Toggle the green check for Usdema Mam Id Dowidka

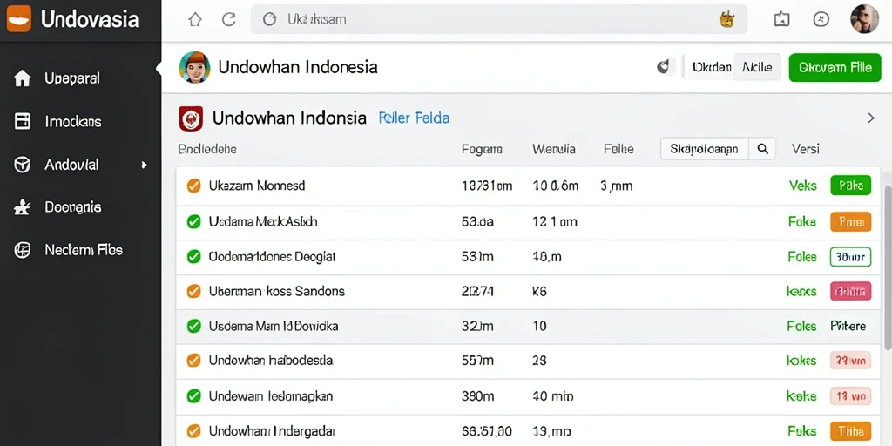tap(194, 326)
